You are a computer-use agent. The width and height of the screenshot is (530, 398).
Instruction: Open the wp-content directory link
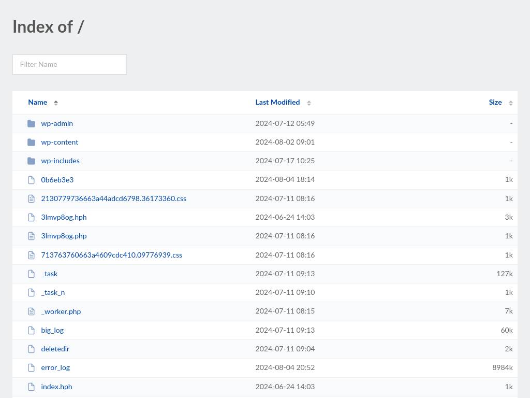click(x=60, y=142)
